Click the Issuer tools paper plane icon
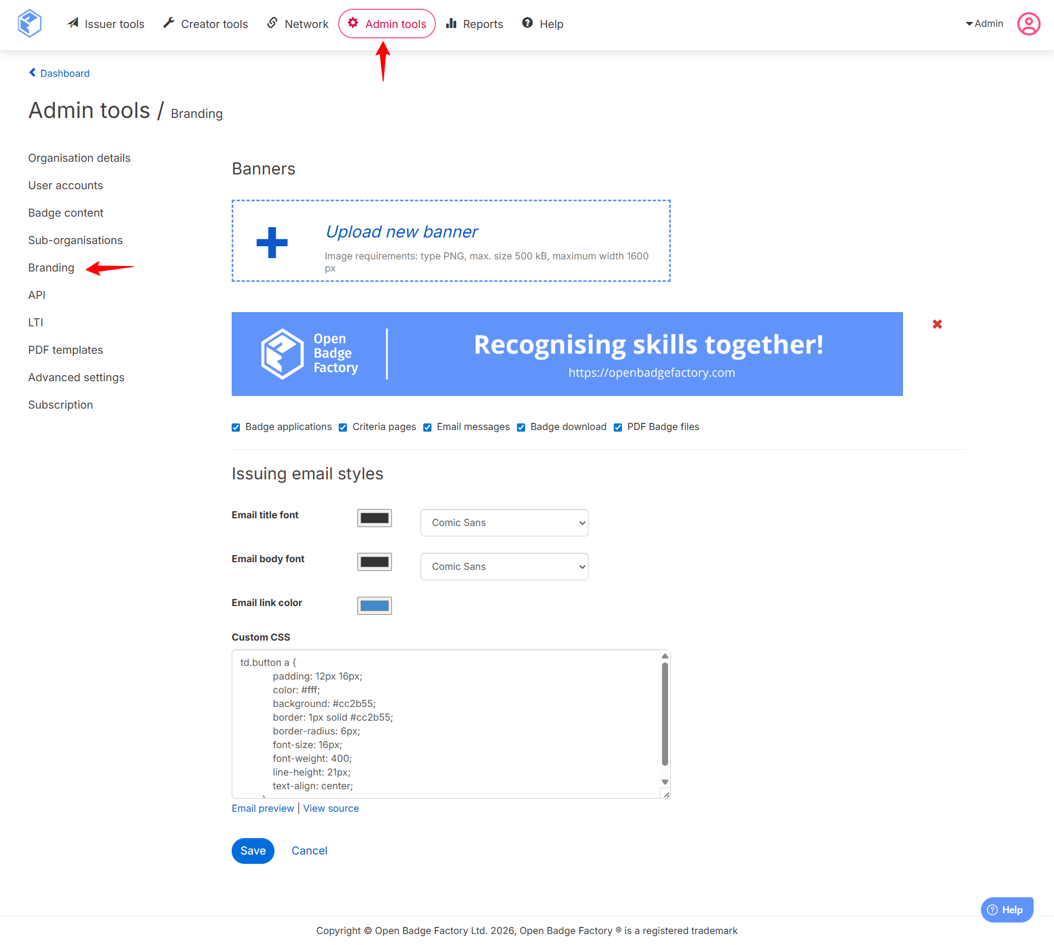 click(x=73, y=23)
